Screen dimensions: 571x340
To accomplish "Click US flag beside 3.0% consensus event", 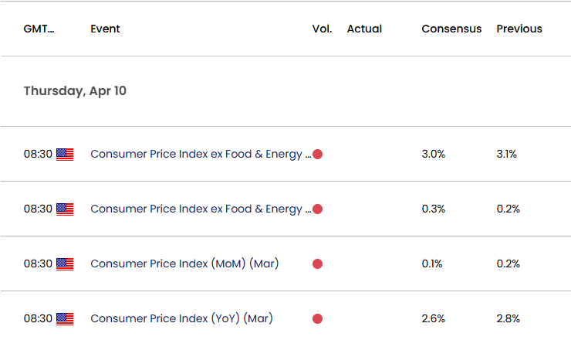I will click(65, 154).
